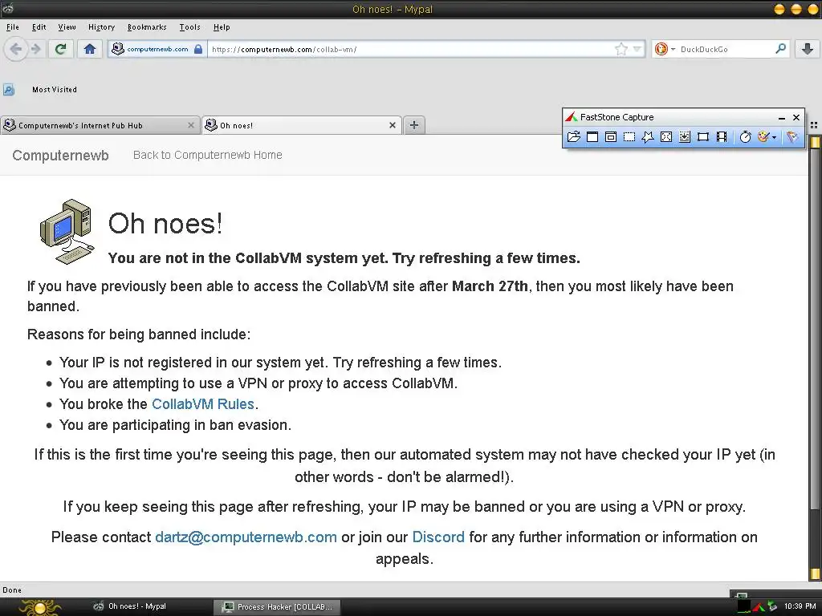Click the Done status bar text
The image size is (822, 616).
click(x=12, y=590)
